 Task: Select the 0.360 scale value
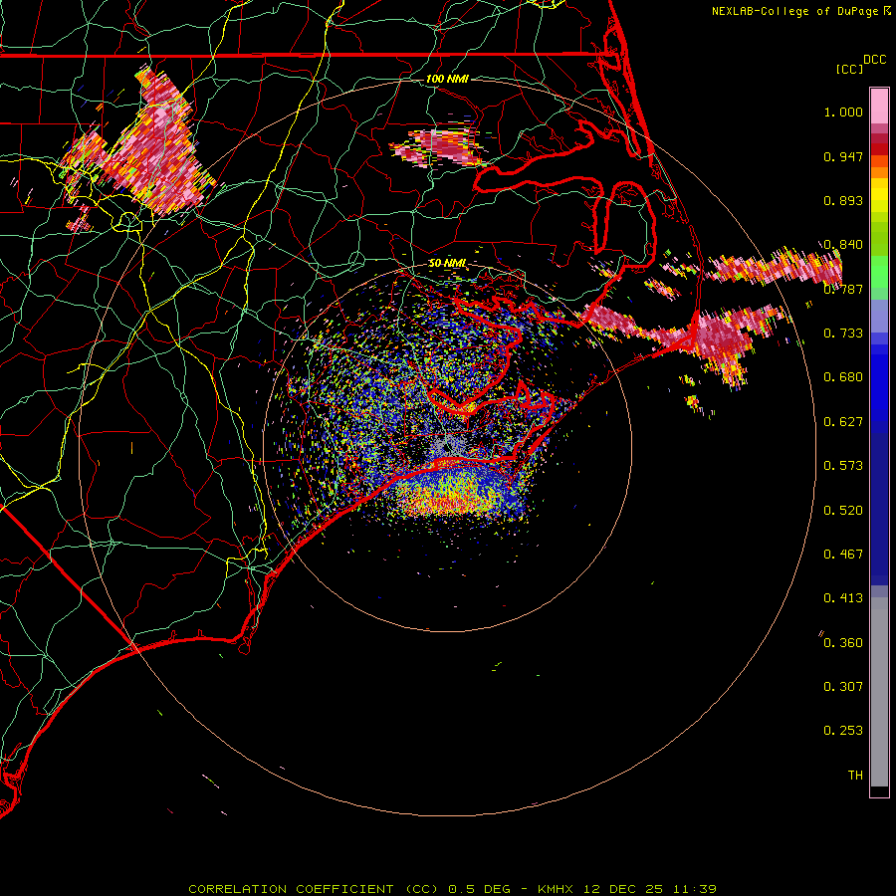(843, 643)
